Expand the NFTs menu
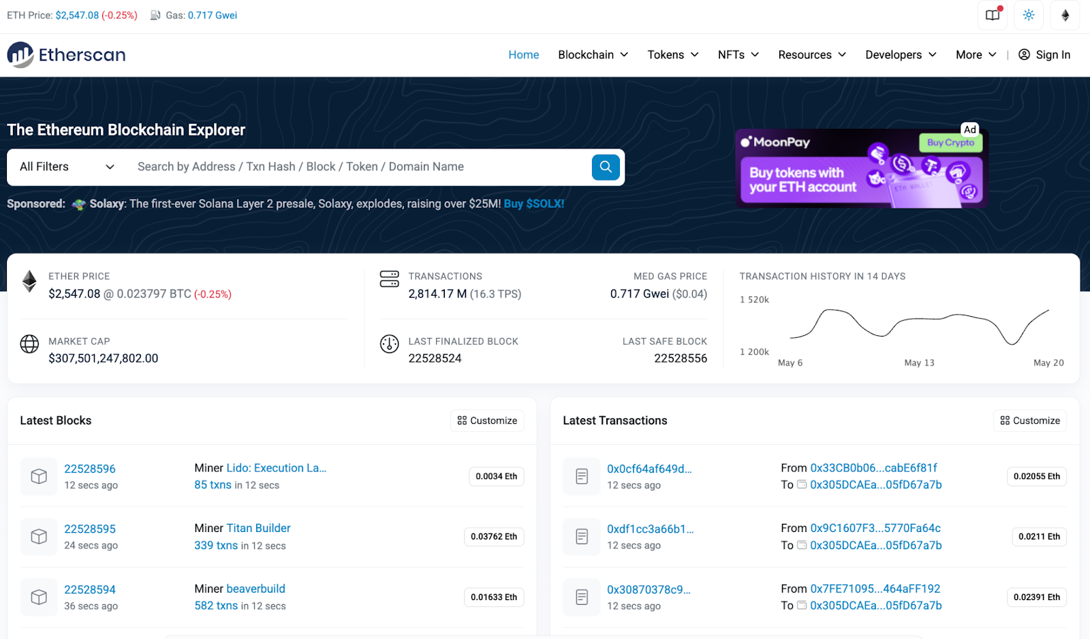This screenshot has height=639, width=1090. [x=738, y=54]
